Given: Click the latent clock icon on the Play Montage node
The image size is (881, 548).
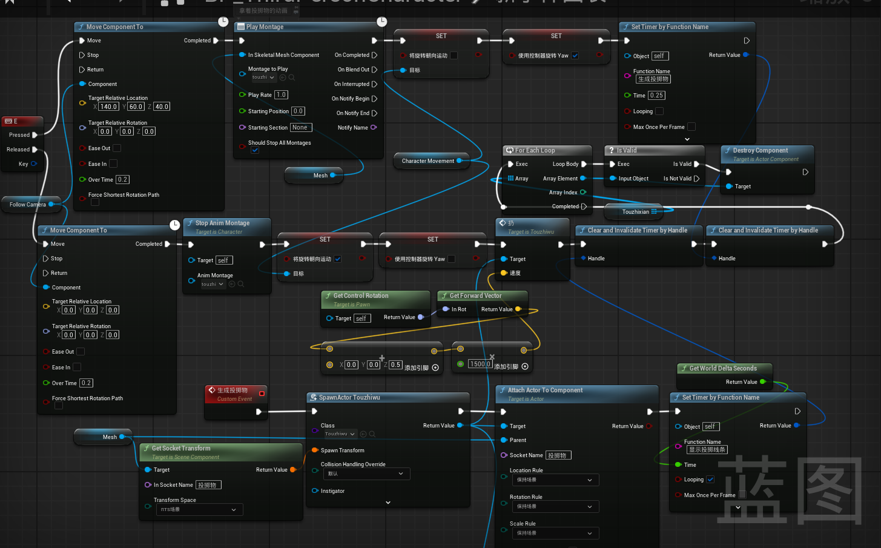Looking at the screenshot, I should click(x=381, y=22).
